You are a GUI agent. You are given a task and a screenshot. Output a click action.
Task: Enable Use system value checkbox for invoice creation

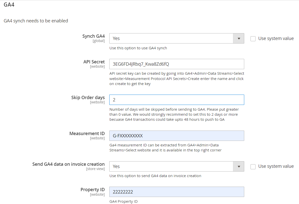click(x=253, y=167)
